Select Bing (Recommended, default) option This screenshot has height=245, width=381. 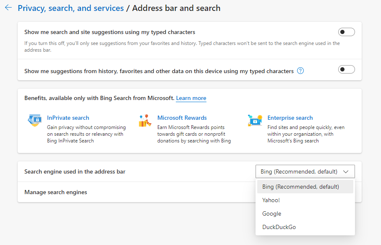tap(305, 187)
